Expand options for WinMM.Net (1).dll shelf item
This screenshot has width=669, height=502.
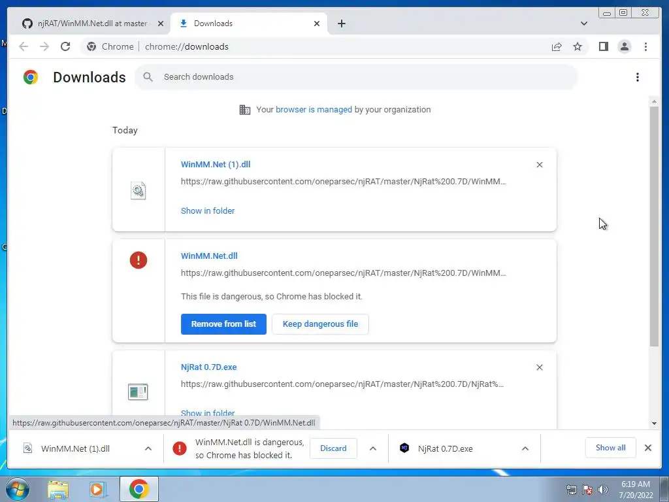pyautogui.click(x=148, y=448)
